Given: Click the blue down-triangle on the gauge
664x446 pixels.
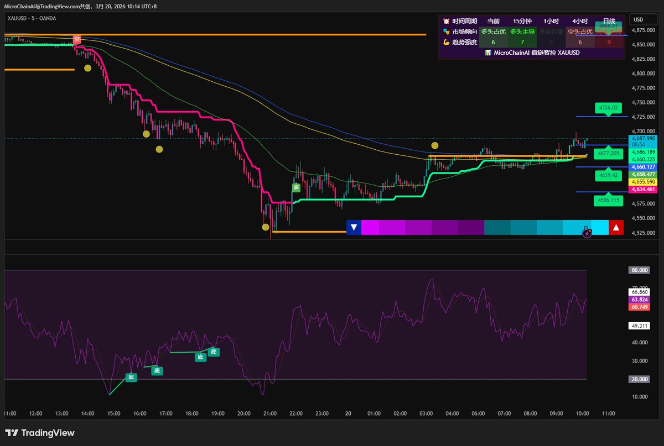Looking at the screenshot, I should click(x=354, y=227).
